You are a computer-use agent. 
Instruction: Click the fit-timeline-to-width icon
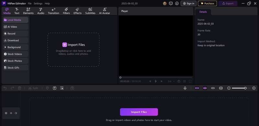tap(221, 88)
